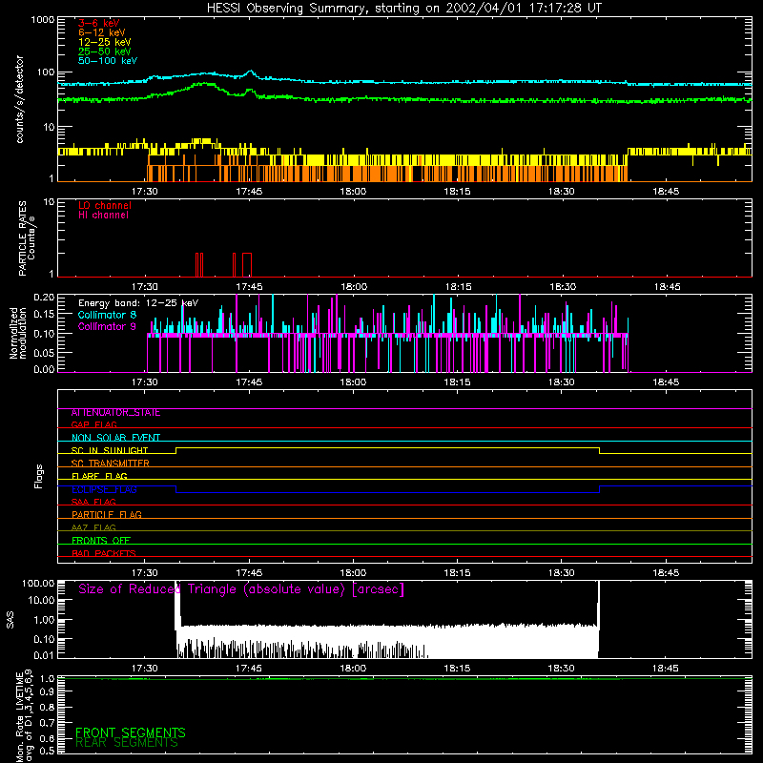Click the 'NON_SOLAR_EVENT' flag label
The image size is (763, 763).
coord(115,438)
